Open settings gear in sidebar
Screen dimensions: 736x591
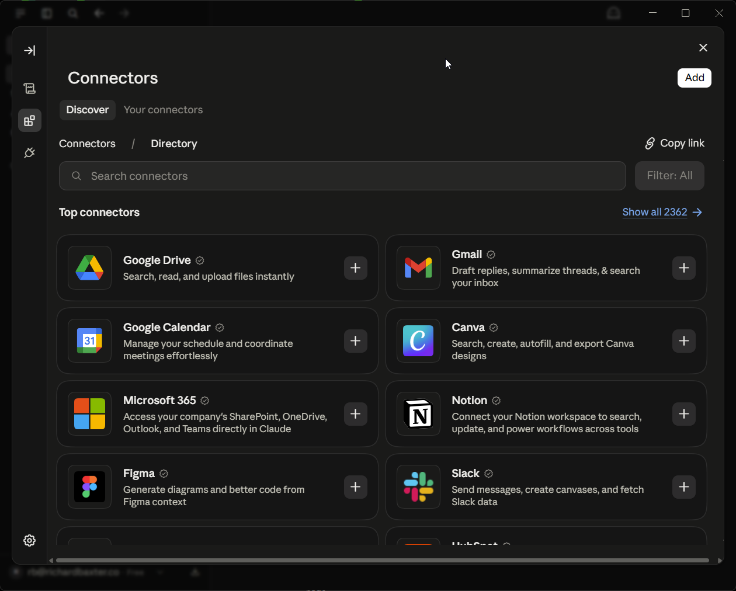[x=30, y=540]
